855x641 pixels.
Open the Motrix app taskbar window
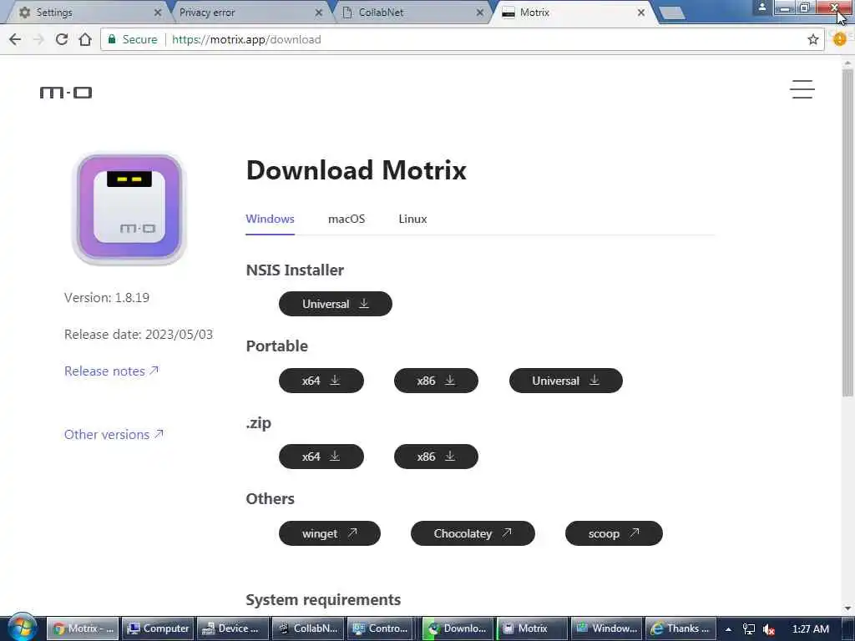click(534, 628)
